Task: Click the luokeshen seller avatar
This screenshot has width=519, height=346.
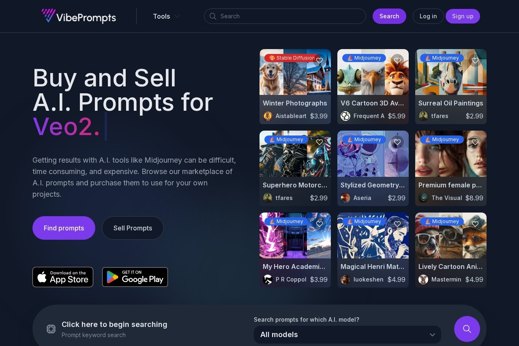Action: pos(345,279)
